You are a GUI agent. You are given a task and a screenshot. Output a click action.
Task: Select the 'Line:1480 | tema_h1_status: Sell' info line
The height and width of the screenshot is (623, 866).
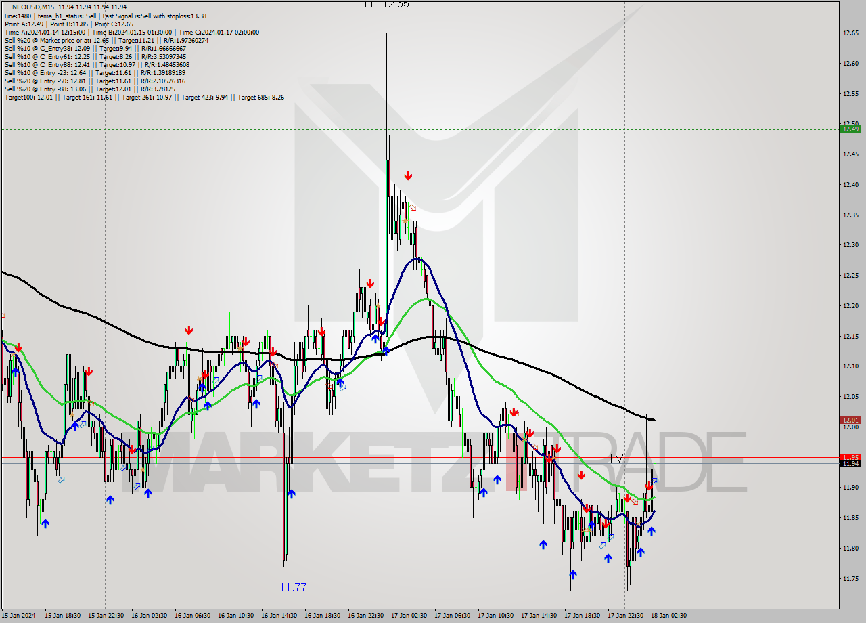point(106,16)
